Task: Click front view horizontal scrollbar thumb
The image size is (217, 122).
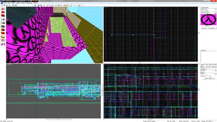Action: [58, 119]
